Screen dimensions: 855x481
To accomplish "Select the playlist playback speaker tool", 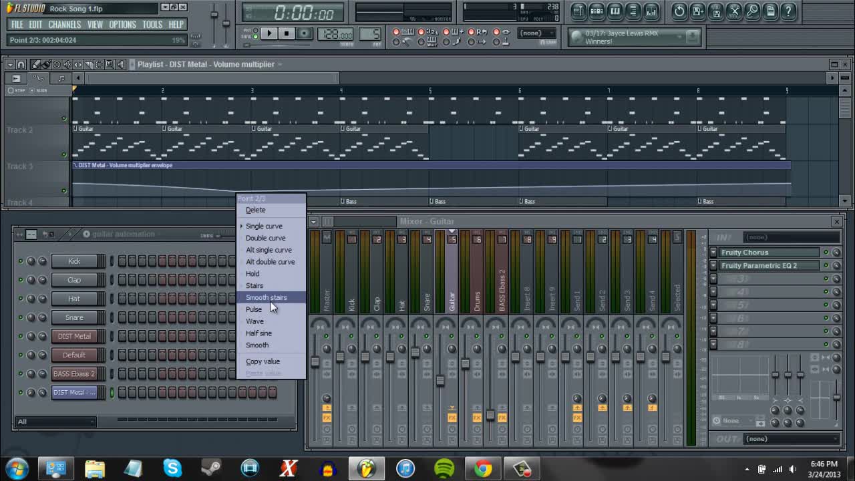I will click(121, 65).
